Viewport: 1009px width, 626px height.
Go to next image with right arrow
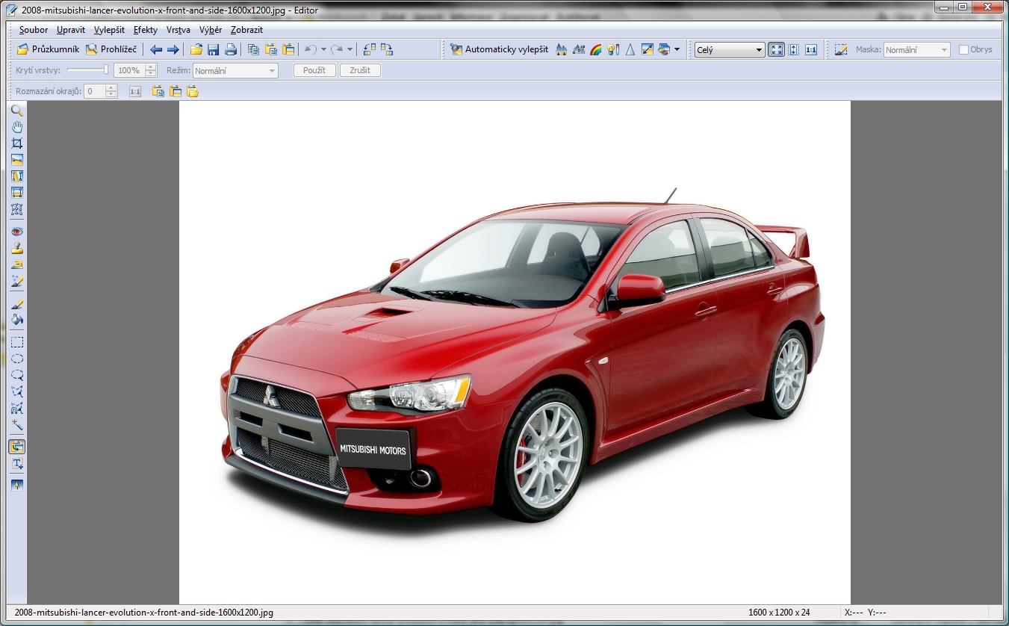(173, 49)
